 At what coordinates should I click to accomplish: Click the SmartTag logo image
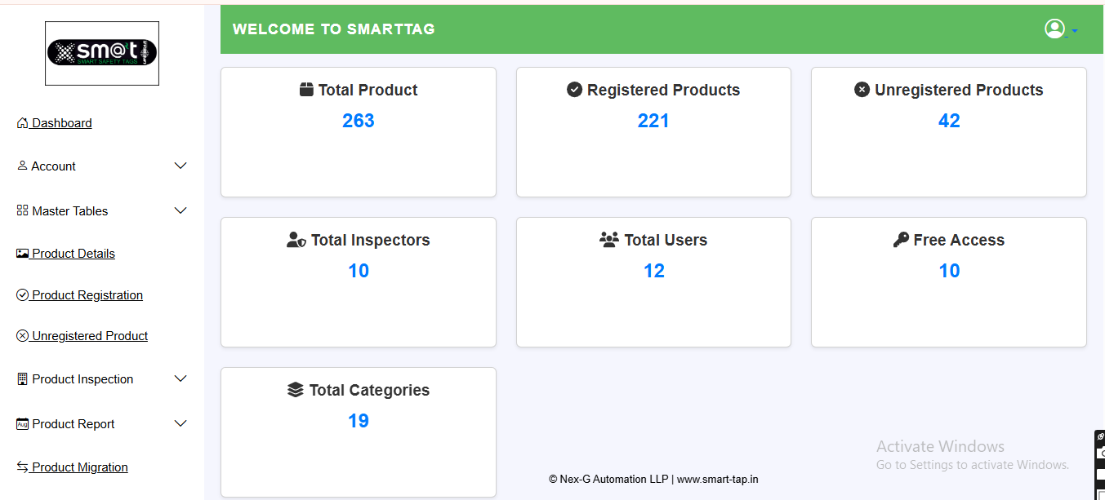click(102, 53)
